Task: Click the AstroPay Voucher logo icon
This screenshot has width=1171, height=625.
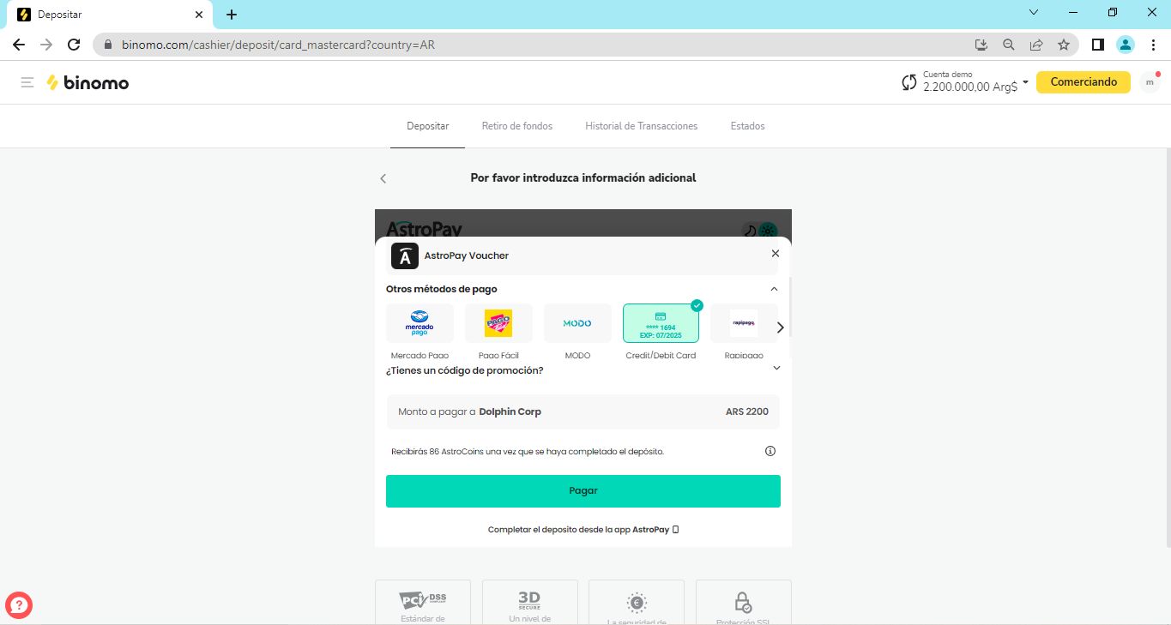Action: (405, 256)
